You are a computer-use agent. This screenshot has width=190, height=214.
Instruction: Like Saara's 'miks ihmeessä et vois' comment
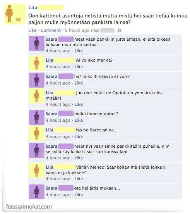point(79,83)
